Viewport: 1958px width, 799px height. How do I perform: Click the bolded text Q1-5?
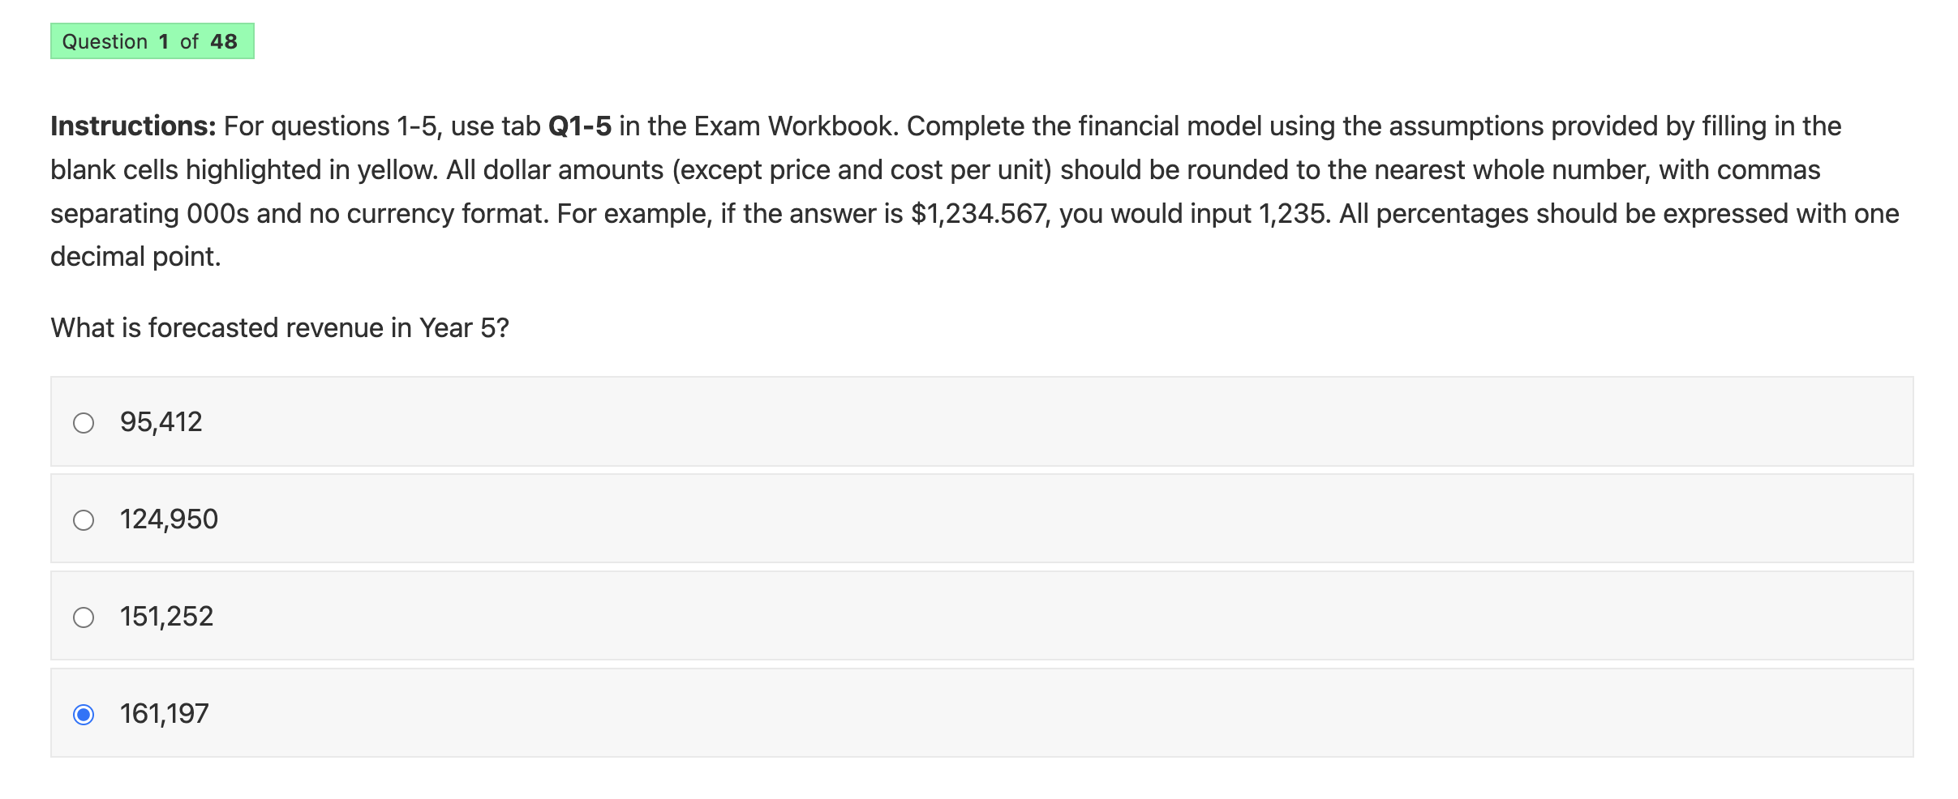pos(580,125)
